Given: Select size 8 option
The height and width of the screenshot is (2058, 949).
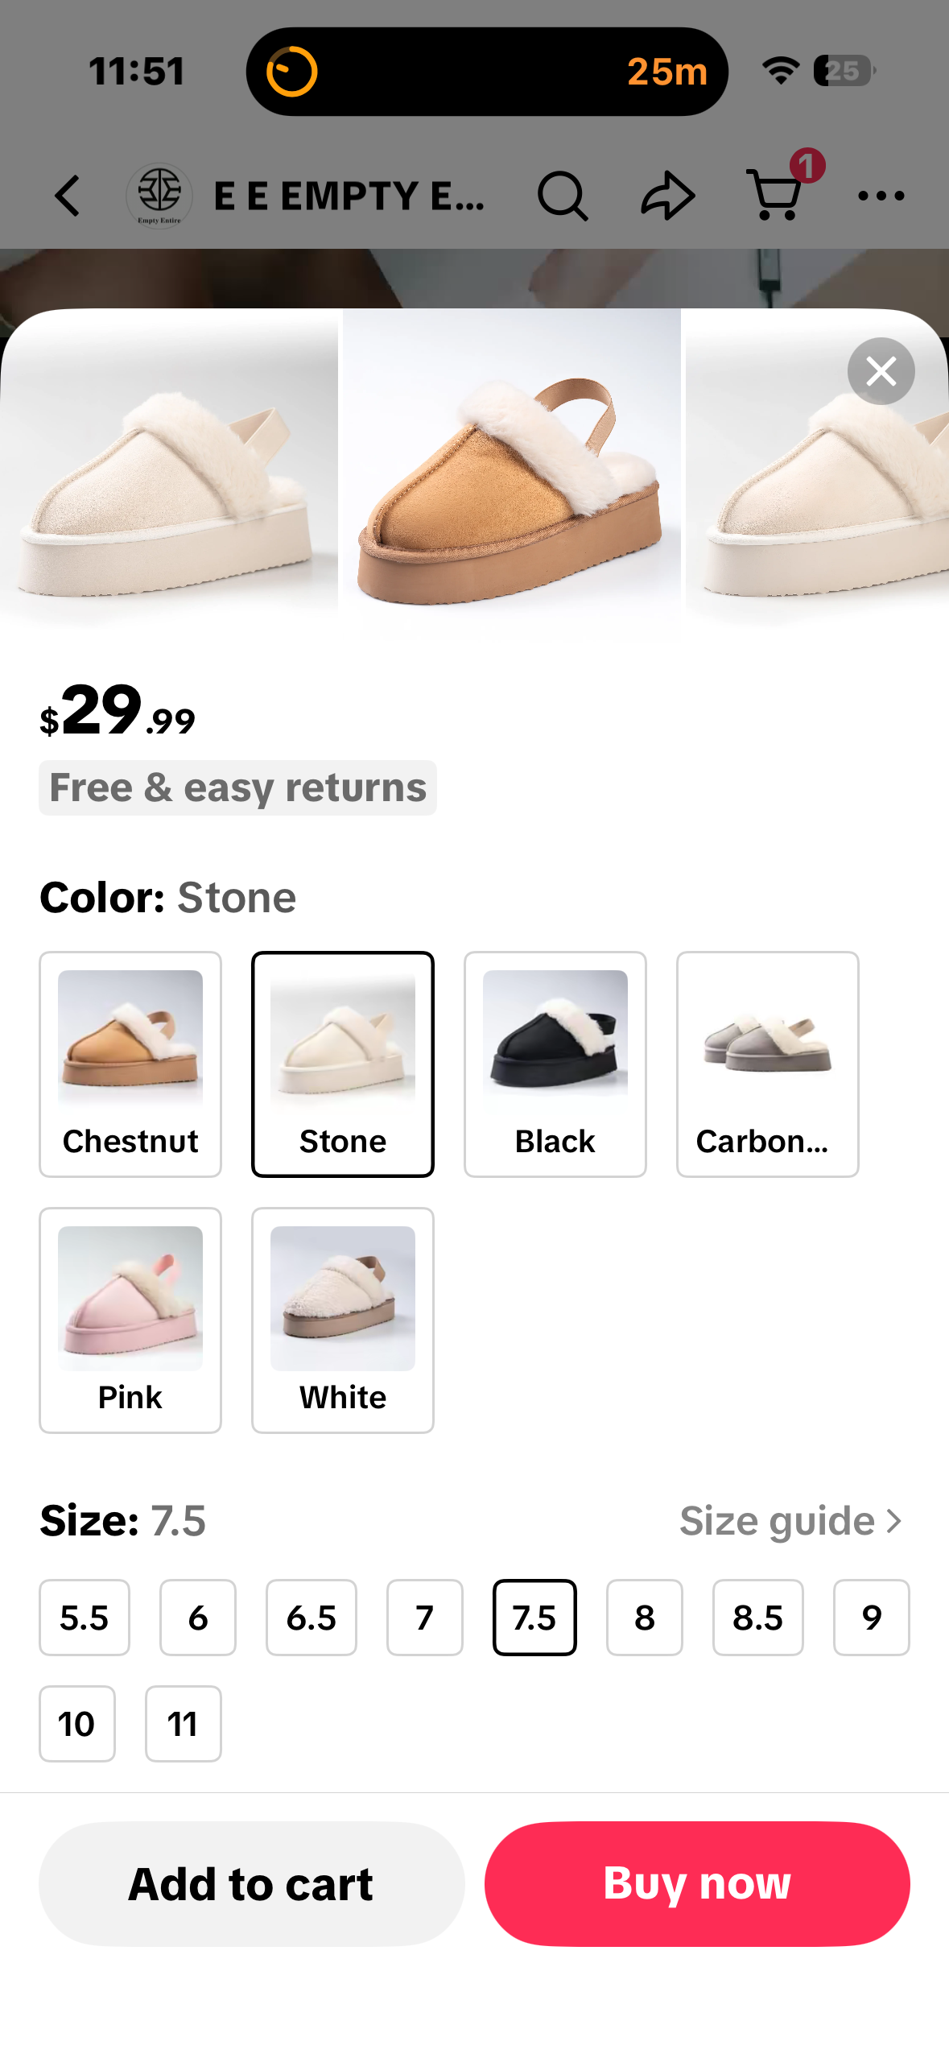Looking at the screenshot, I should point(644,1617).
